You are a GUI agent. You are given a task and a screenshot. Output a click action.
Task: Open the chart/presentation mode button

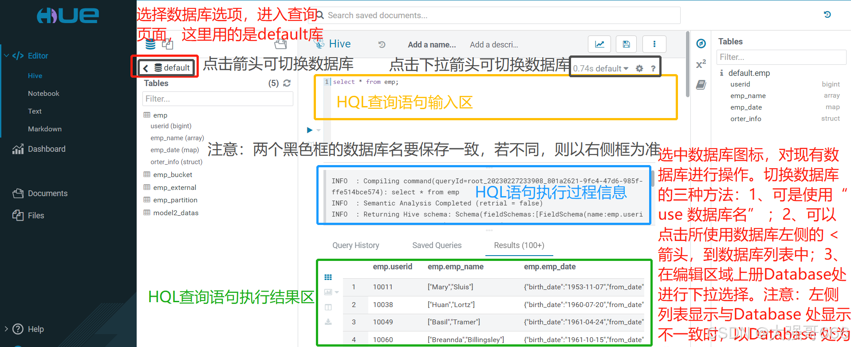[599, 44]
